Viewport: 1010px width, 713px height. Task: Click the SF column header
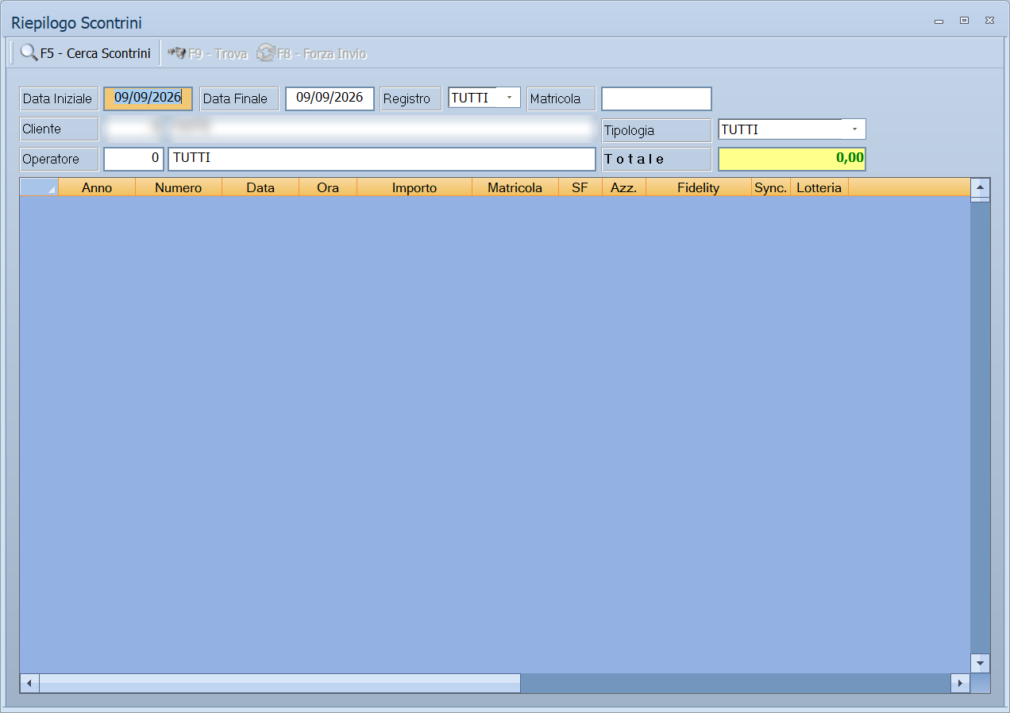coord(580,187)
